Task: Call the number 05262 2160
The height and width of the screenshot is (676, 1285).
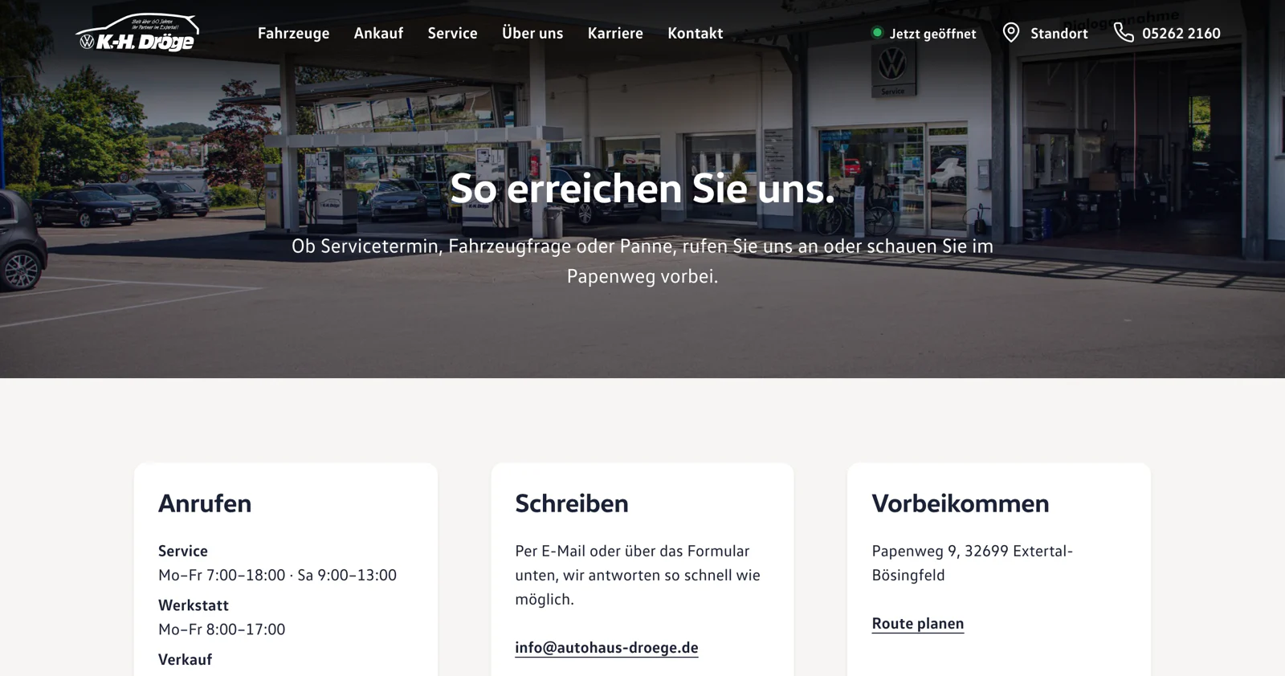Action: (x=1168, y=33)
